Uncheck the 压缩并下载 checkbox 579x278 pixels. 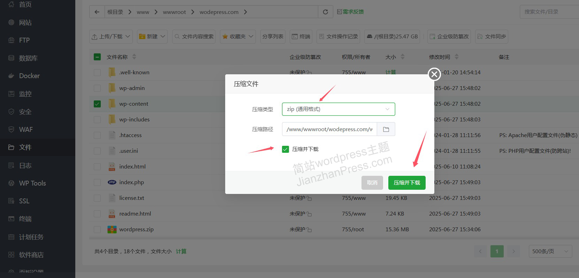(285, 149)
